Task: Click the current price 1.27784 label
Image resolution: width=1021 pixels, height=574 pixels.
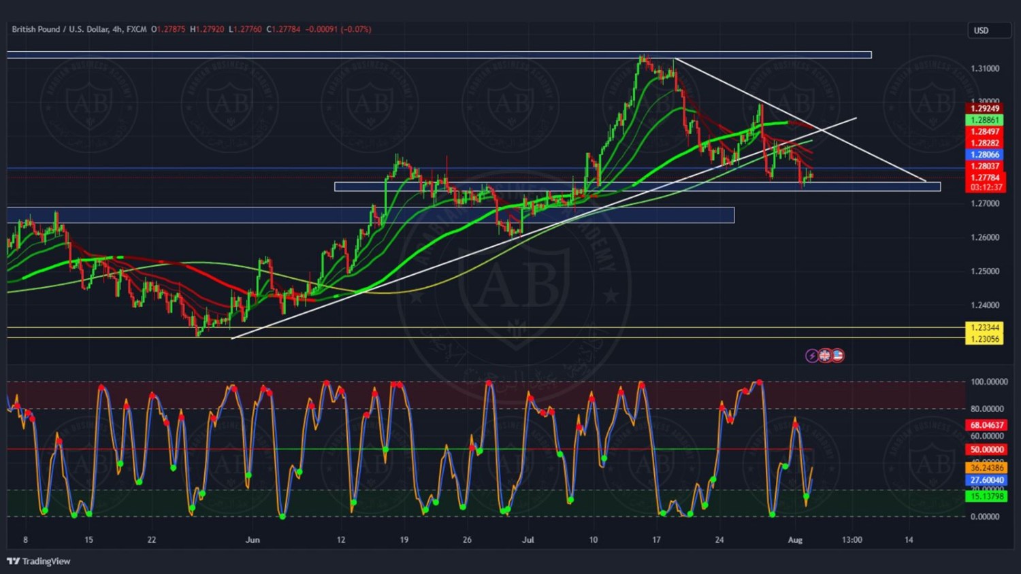Action: [x=984, y=178]
